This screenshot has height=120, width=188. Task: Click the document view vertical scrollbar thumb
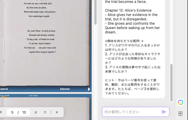click(95, 12)
